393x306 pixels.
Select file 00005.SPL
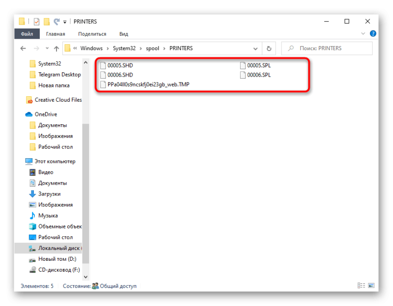pos(255,65)
